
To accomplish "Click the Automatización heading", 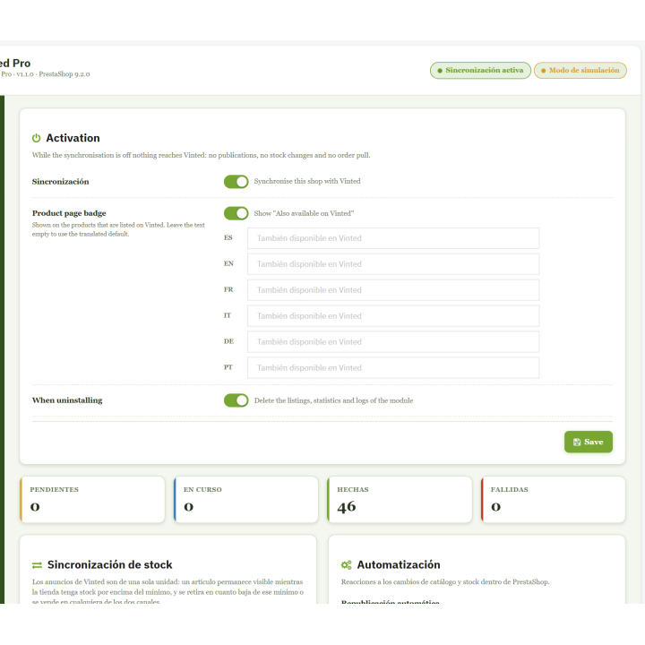I will tap(399, 564).
